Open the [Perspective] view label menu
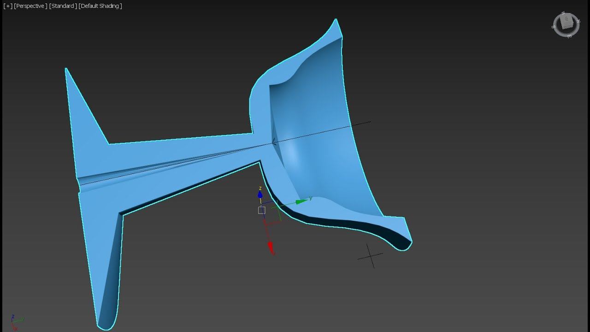The image size is (590, 332). (30, 6)
